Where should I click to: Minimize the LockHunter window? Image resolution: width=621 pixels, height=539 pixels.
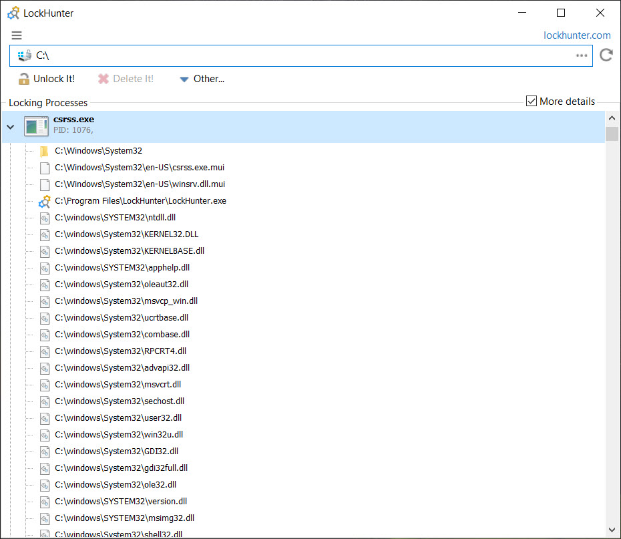[522, 13]
